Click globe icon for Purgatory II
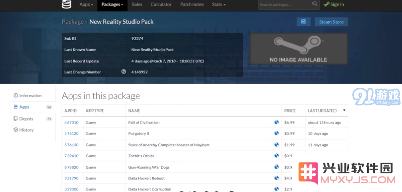This screenshot has width=402, height=192. 276,133
